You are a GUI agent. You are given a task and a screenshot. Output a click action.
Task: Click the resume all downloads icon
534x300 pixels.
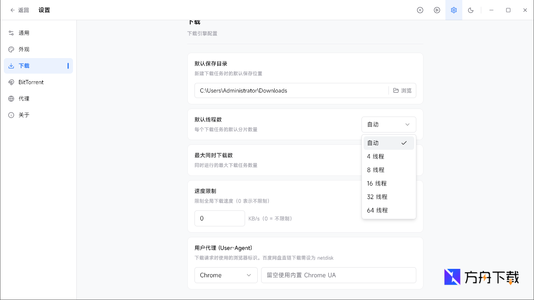click(437, 10)
